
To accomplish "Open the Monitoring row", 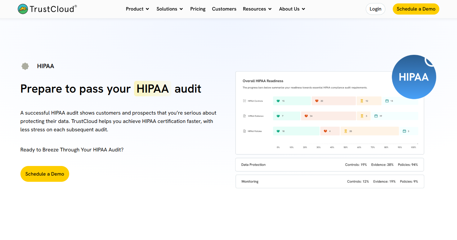I will (329, 181).
